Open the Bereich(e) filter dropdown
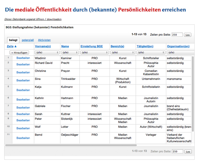200x164 pixels. 123,53
